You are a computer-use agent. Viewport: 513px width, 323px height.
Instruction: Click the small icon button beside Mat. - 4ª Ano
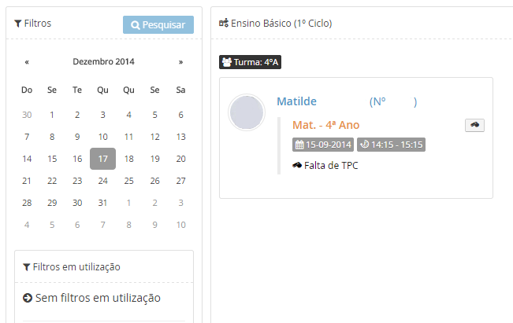coord(474,125)
